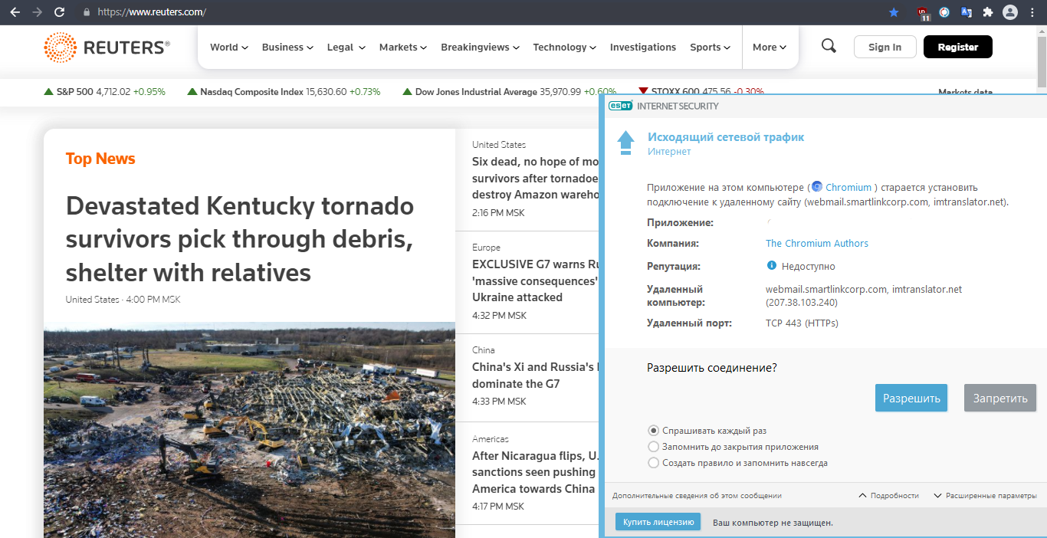
Task: Click the reputation info icon
Action: (772, 266)
